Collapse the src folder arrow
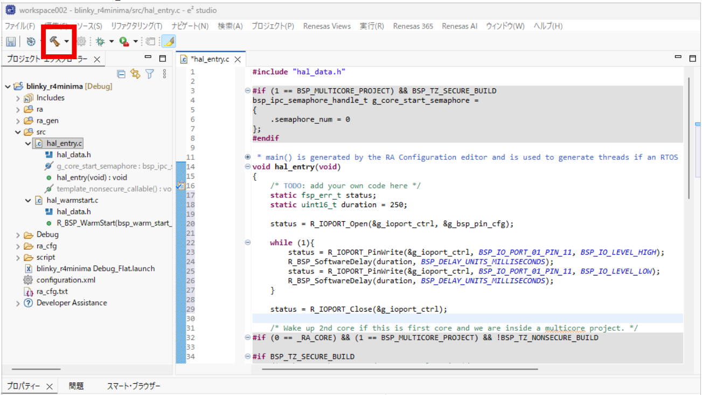 (x=18, y=132)
